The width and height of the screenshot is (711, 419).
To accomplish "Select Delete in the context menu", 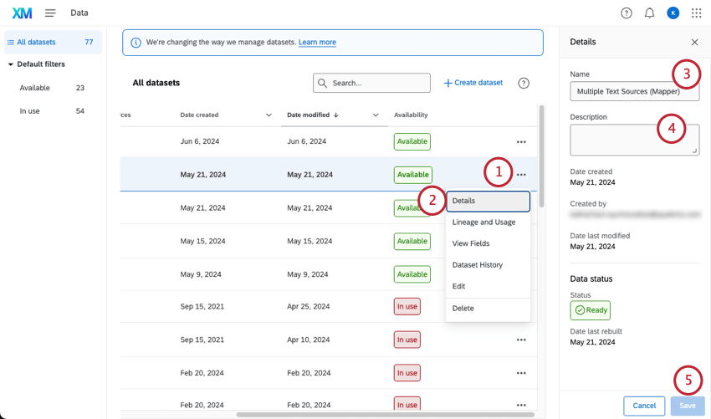I will [x=463, y=309].
